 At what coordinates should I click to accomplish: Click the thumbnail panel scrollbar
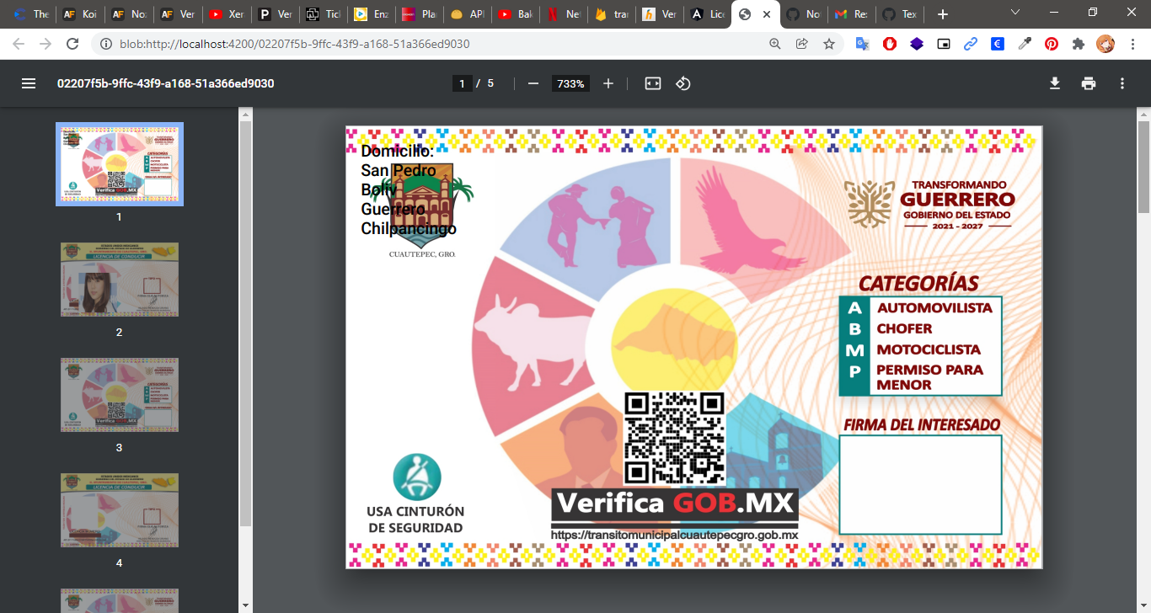point(245,323)
